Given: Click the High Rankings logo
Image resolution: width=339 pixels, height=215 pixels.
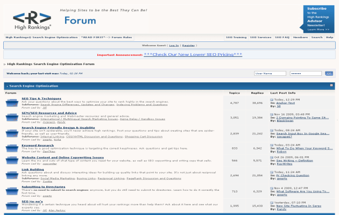Looking at the screenshot, I should (32, 20).
